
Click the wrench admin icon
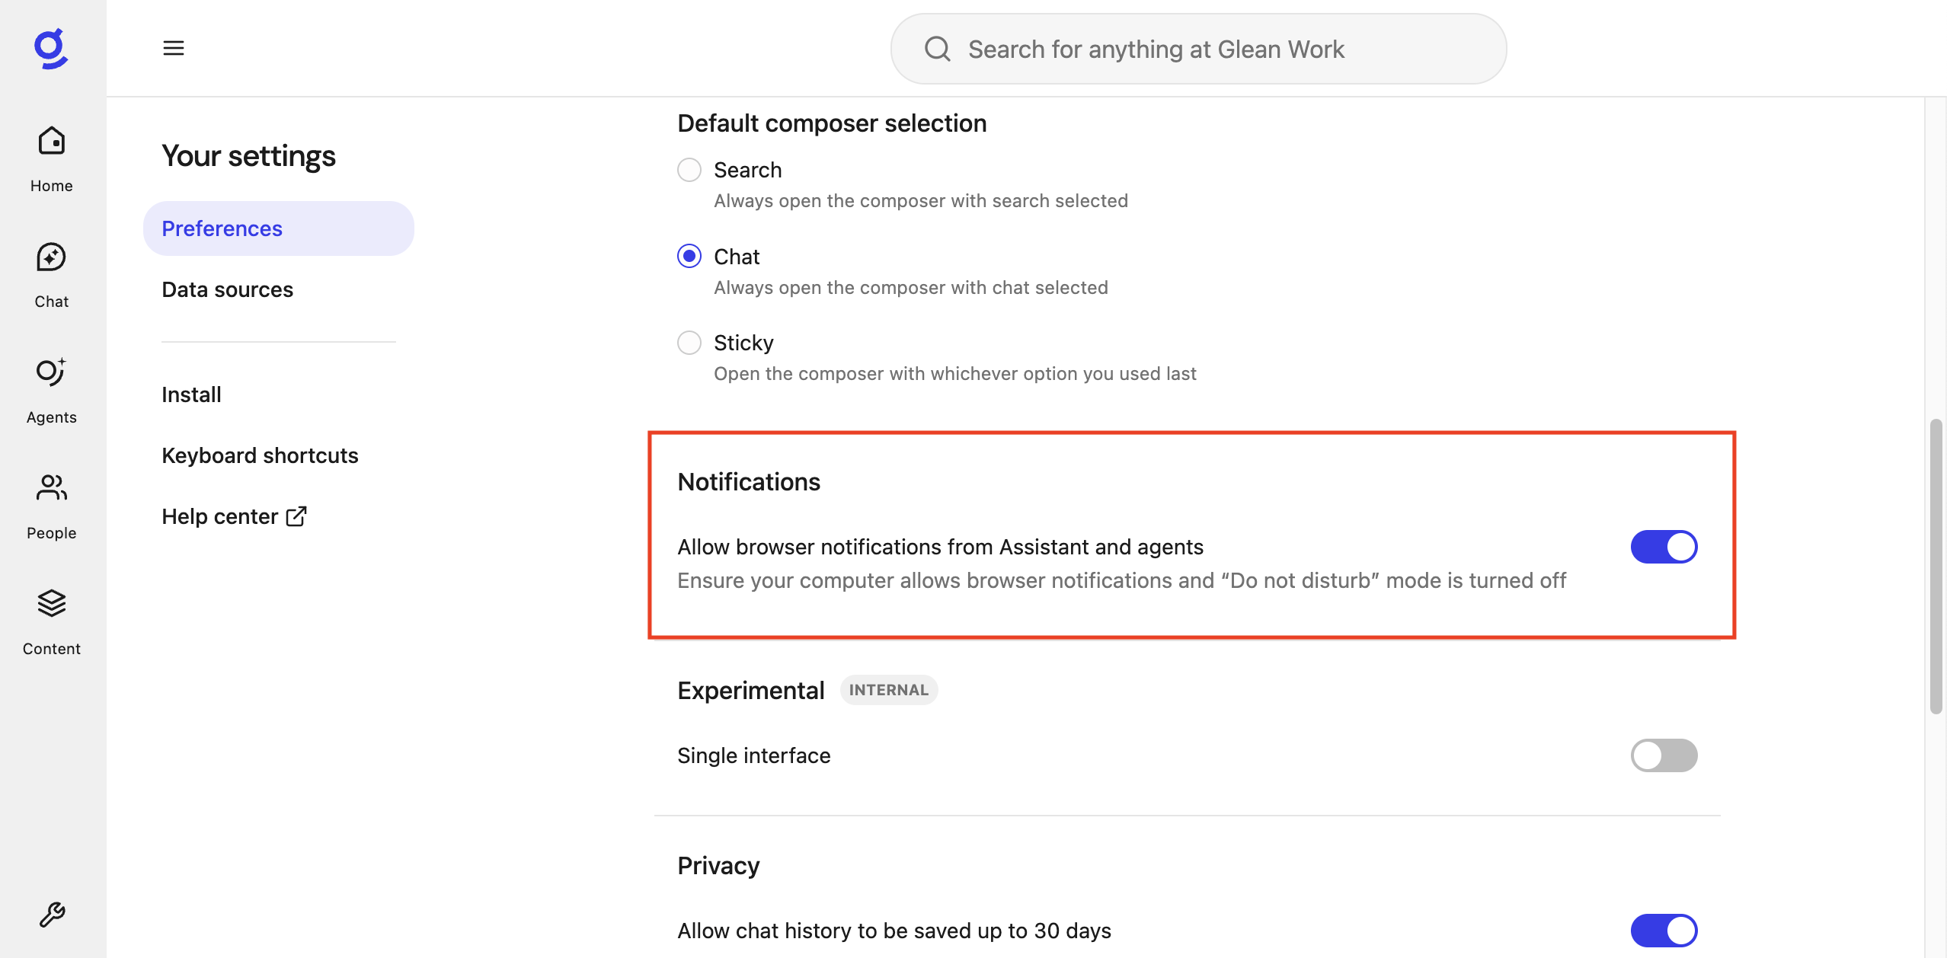(52, 914)
